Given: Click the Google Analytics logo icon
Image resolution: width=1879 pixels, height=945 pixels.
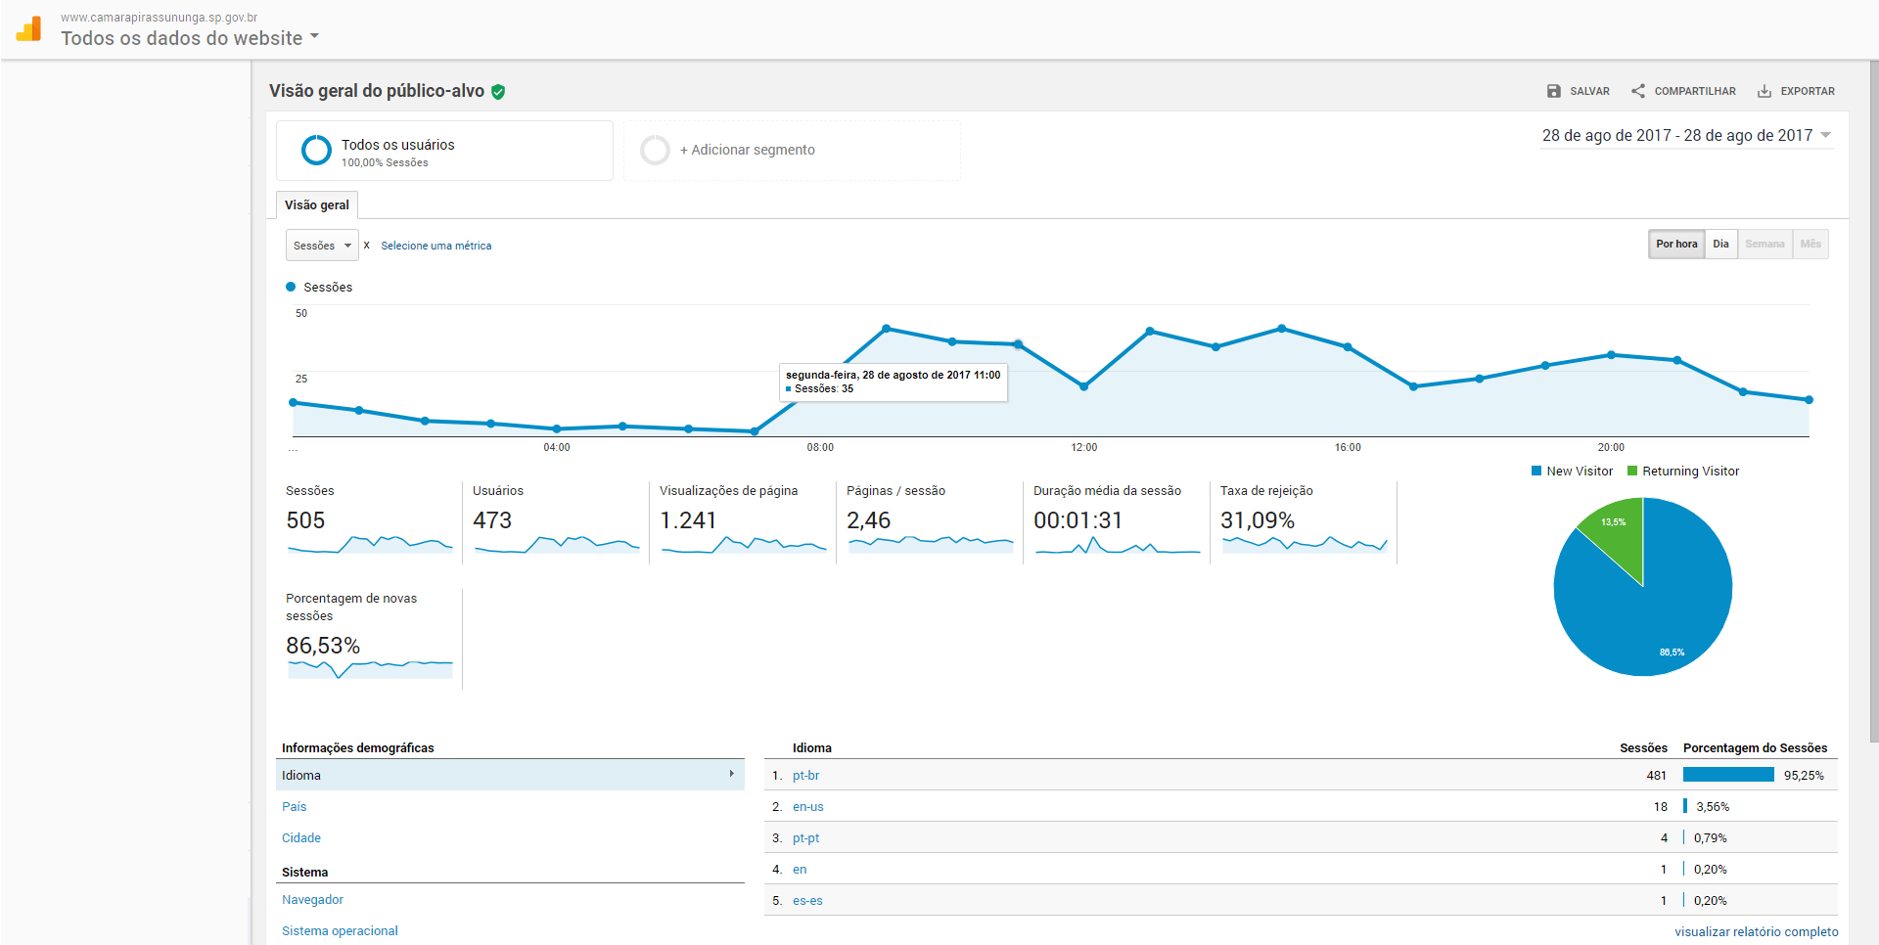Looking at the screenshot, I should 29,28.
